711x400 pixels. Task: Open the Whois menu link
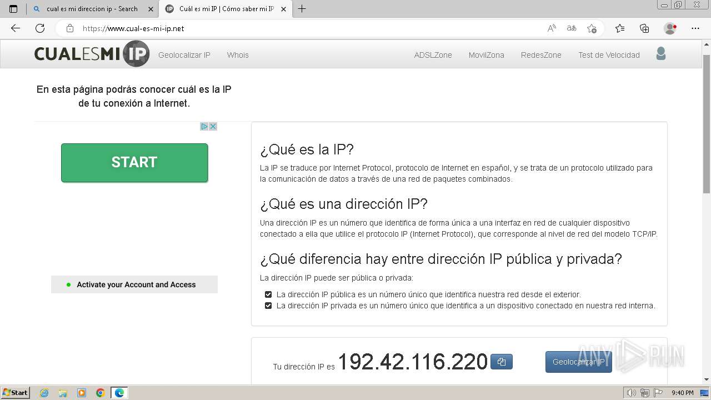[238, 55]
